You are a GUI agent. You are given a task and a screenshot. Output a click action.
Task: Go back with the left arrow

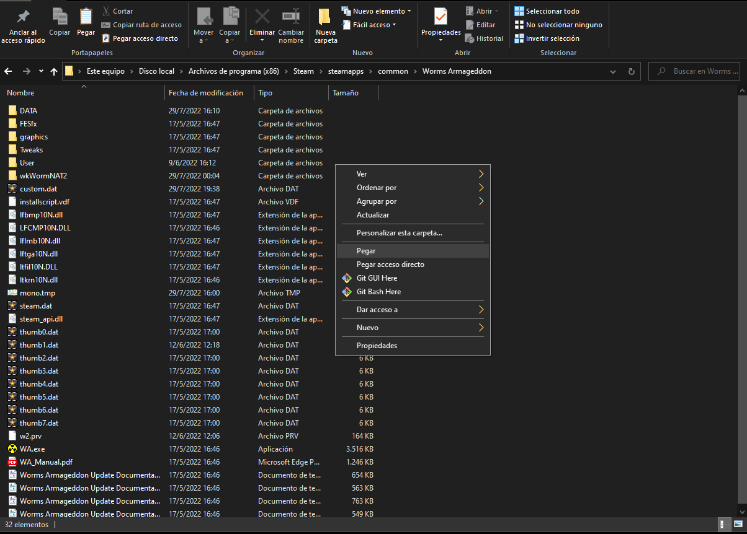(9, 71)
